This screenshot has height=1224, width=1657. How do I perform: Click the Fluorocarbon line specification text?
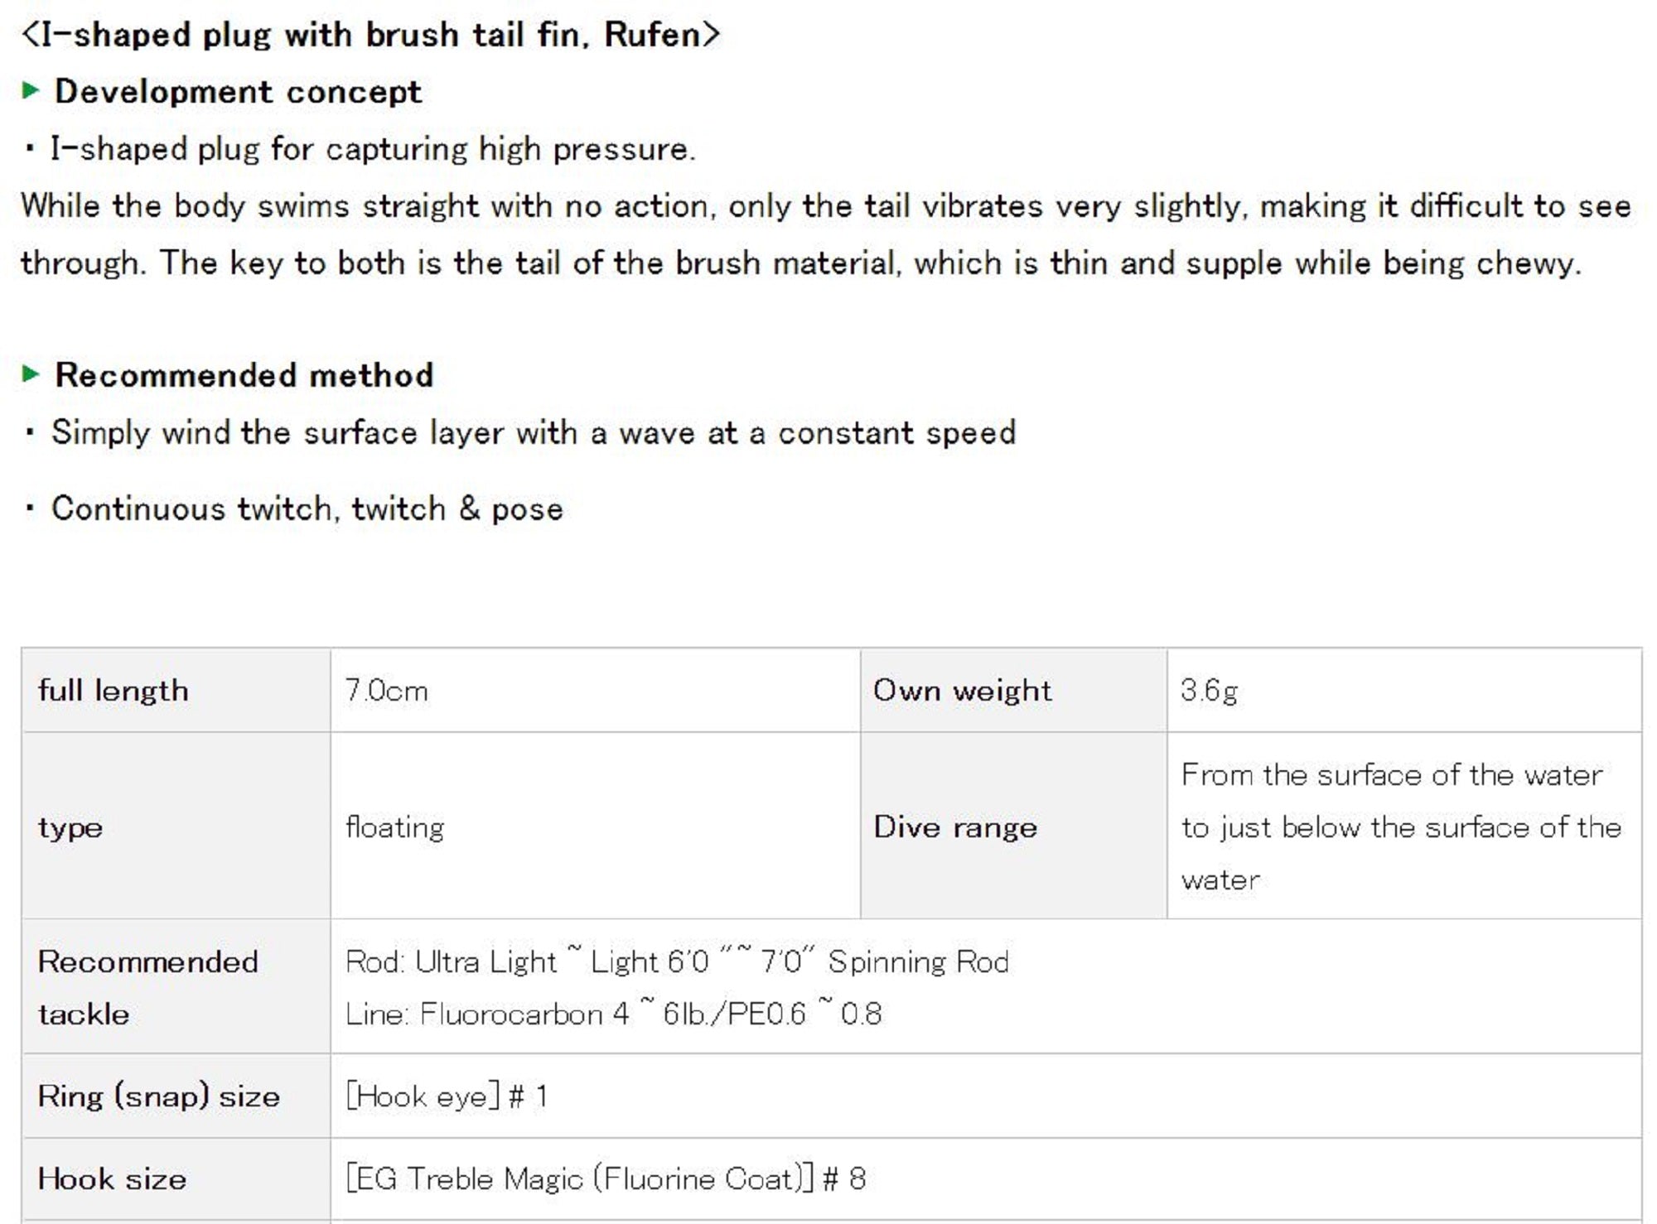tap(613, 1014)
